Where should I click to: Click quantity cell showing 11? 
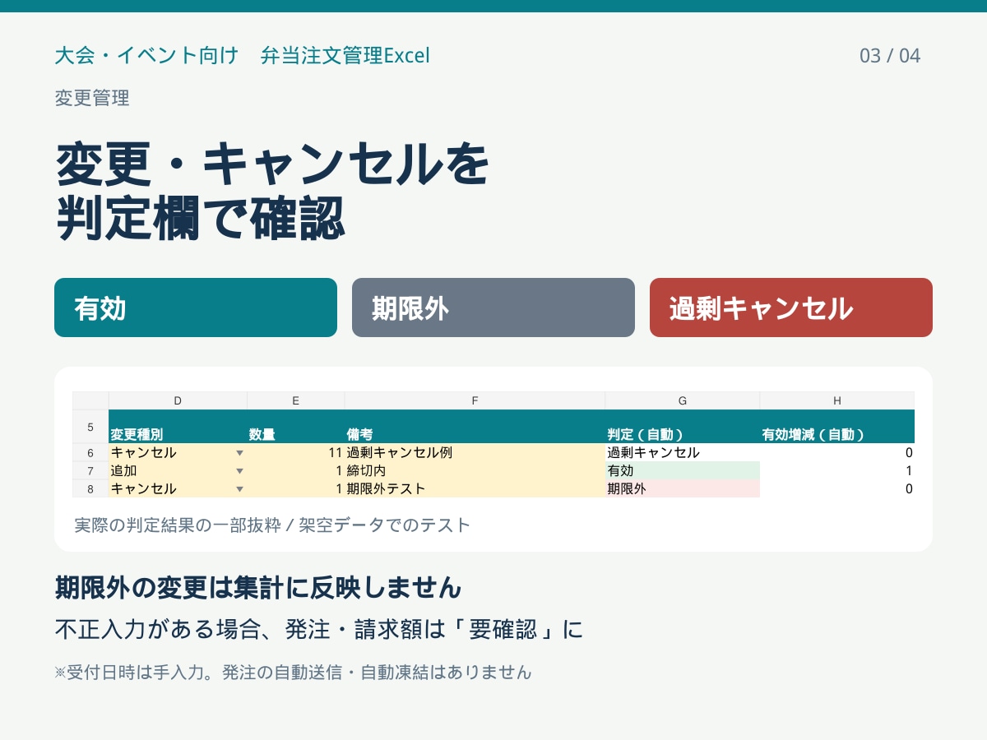click(296, 453)
